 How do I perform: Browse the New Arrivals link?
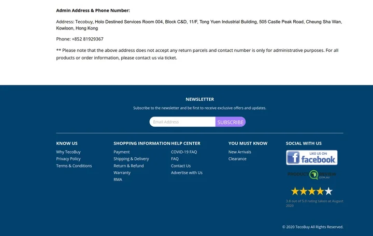240,152
